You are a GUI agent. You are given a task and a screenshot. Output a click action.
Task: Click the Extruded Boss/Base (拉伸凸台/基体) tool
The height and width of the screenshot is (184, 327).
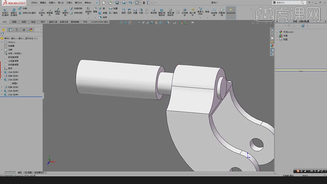[5, 12]
